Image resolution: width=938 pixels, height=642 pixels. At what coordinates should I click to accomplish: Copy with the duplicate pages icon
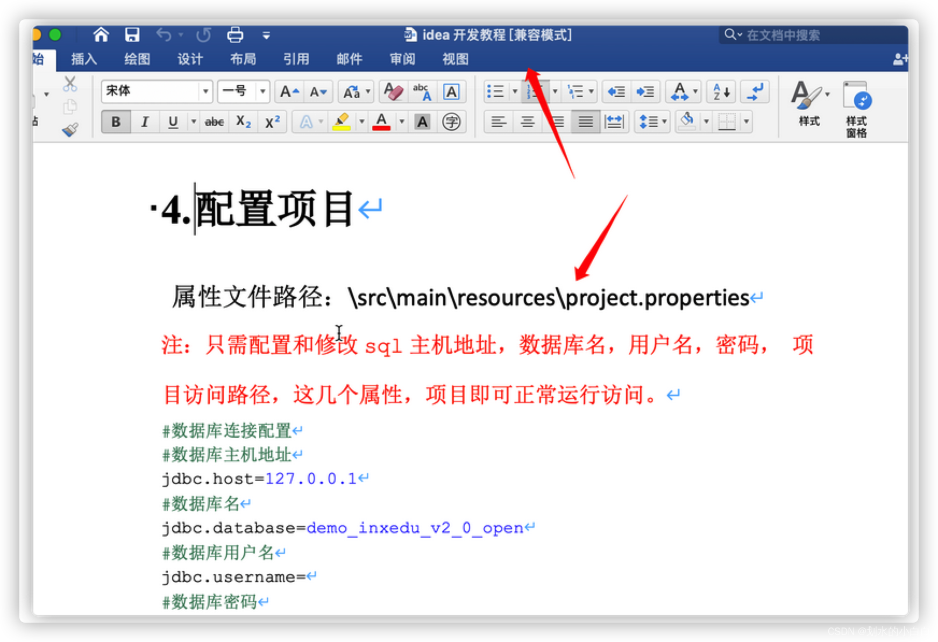(70, 106)
